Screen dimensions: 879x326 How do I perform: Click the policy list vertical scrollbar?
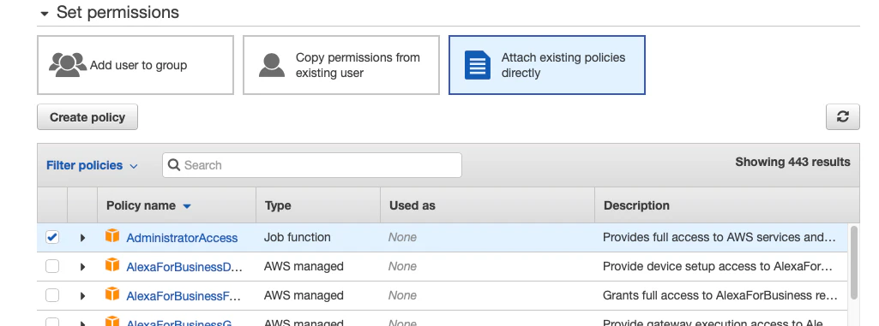point(854,263)
